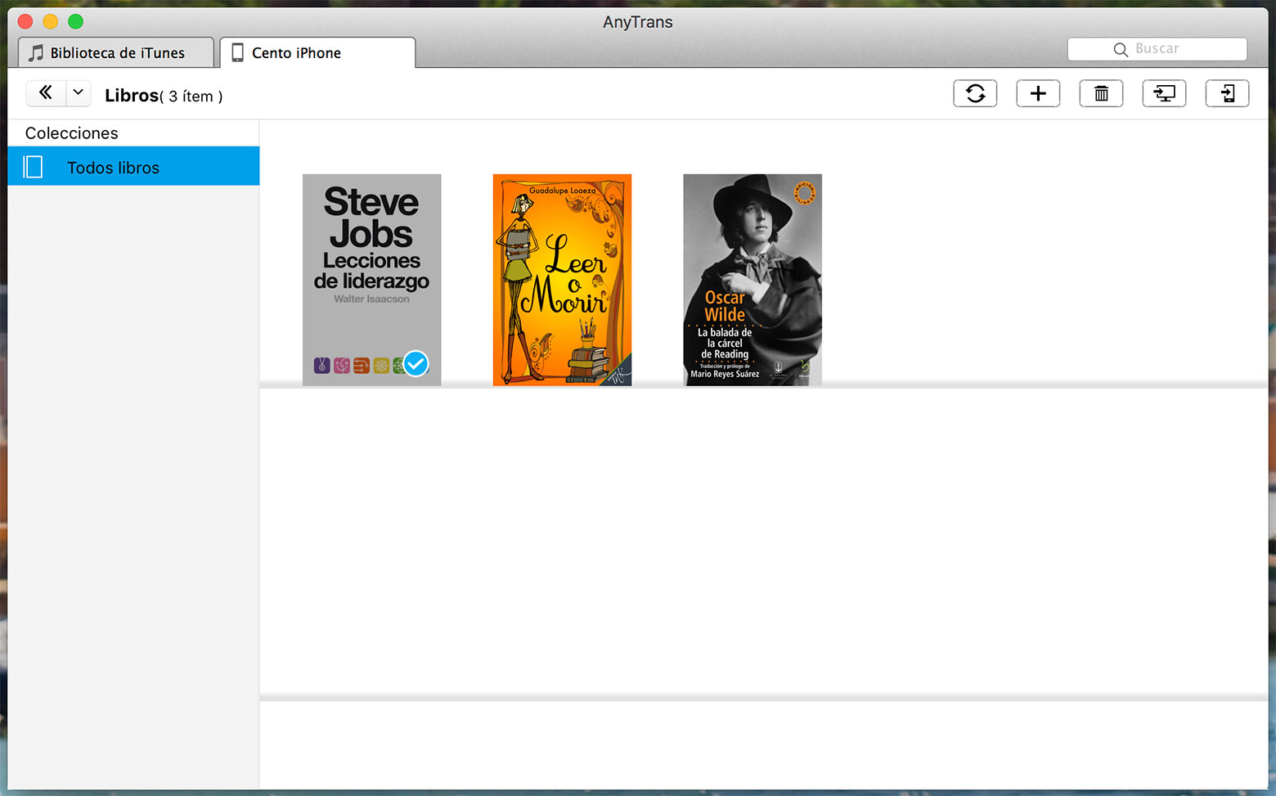Viewport: 1276px width, 796px height.
Task: Click the music note icon on iTunes tab
Action: click(36, 53)
